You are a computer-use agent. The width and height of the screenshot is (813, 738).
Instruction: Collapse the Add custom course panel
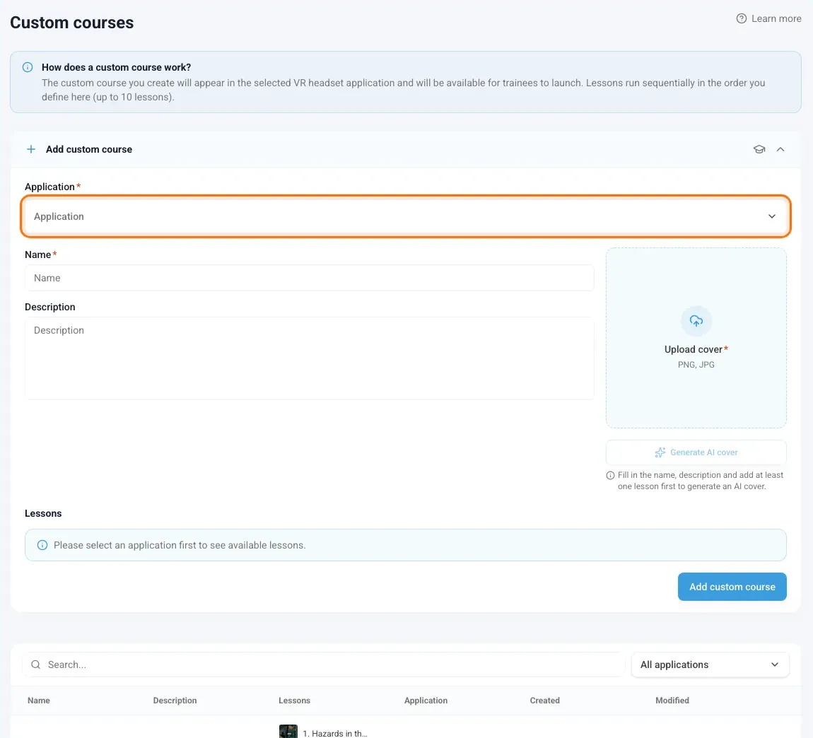coord(780,149)
